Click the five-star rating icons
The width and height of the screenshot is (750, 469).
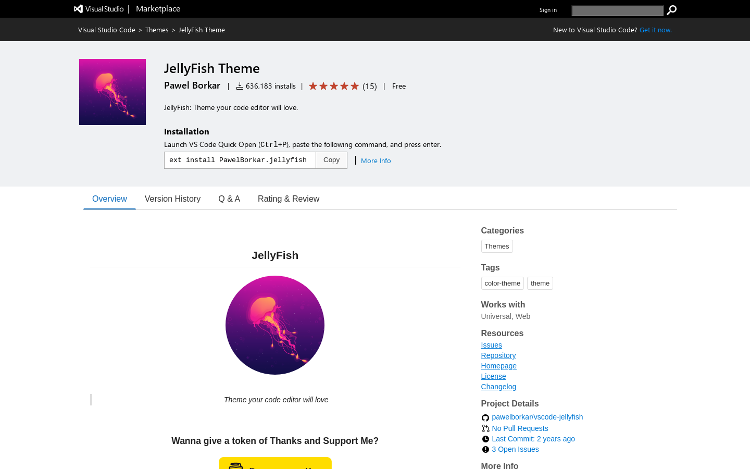point(334,86)
